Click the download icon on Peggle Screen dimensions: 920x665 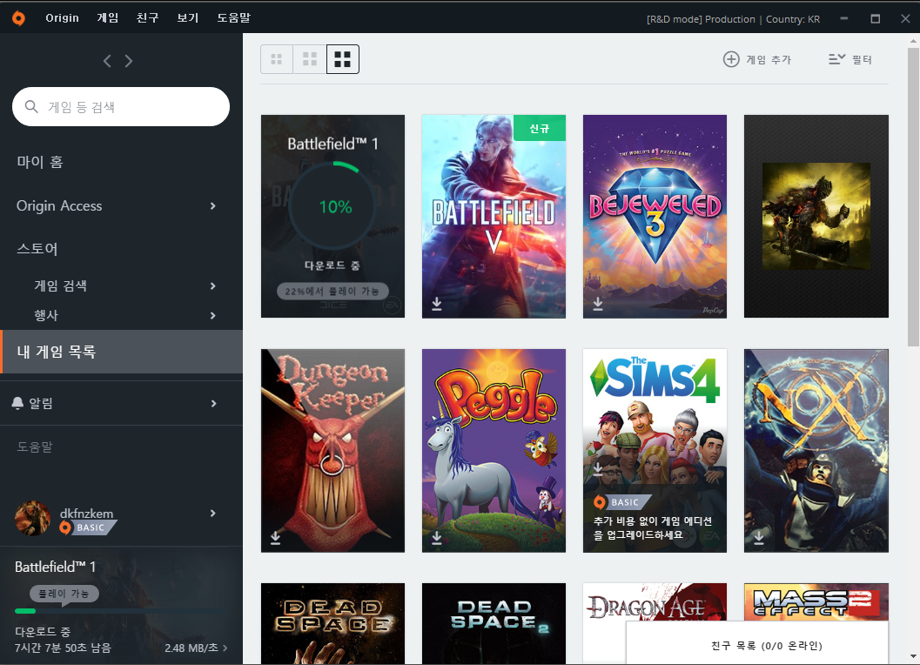(437, 538)
